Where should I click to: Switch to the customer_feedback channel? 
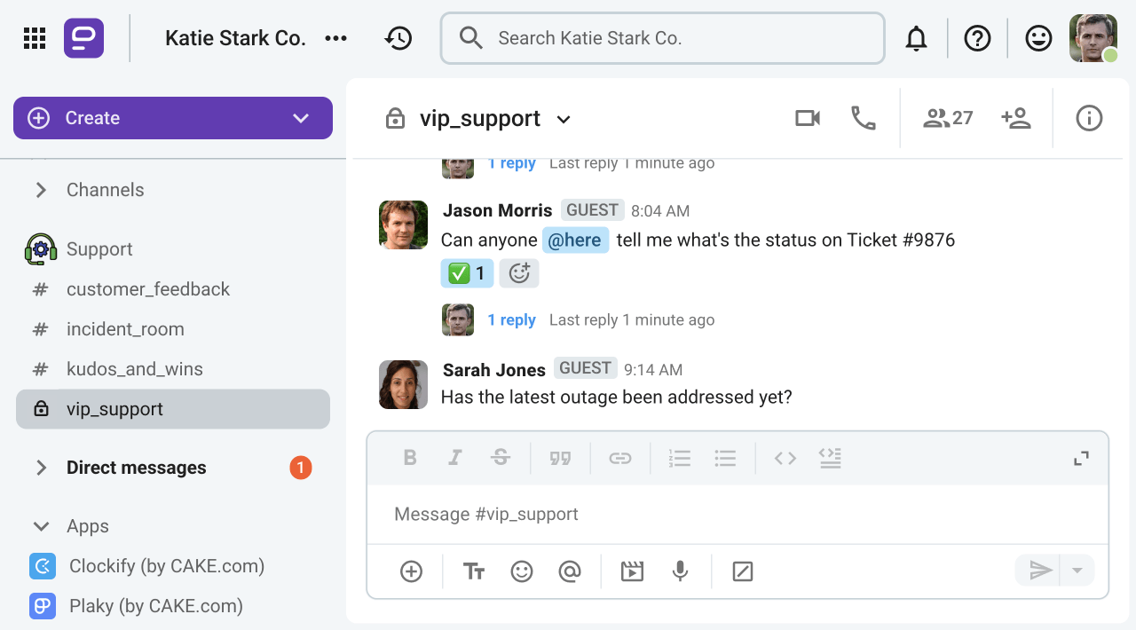click(147, 289)
